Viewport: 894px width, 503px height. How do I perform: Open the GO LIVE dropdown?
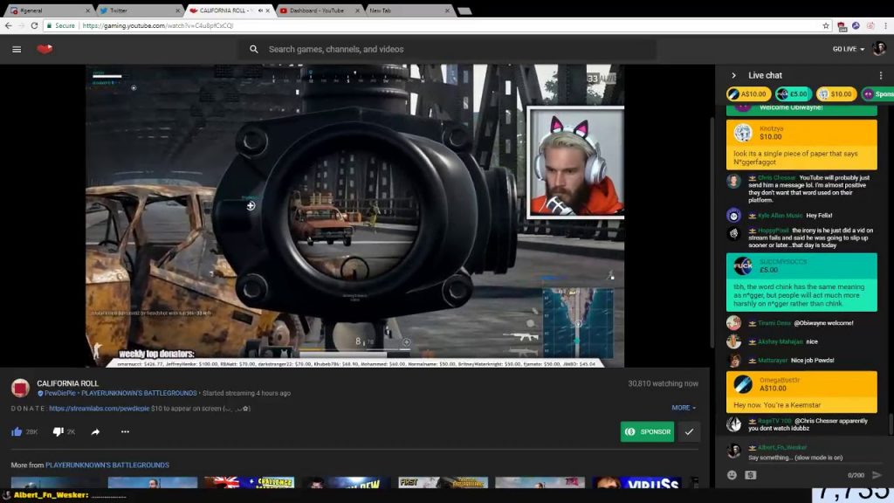point(848,49)
